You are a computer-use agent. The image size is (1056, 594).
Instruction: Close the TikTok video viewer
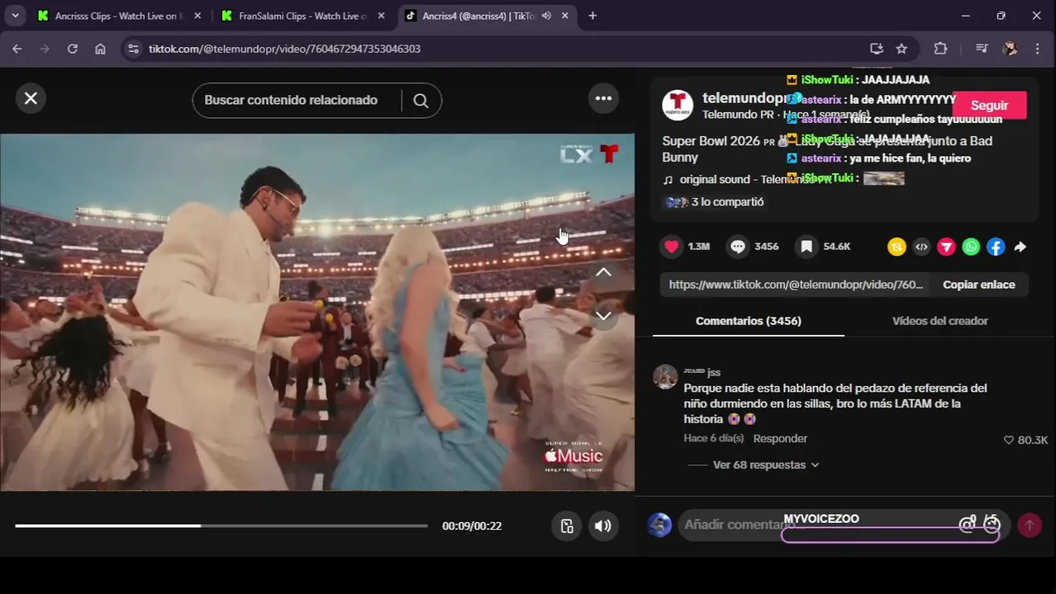tap(31, 98)
